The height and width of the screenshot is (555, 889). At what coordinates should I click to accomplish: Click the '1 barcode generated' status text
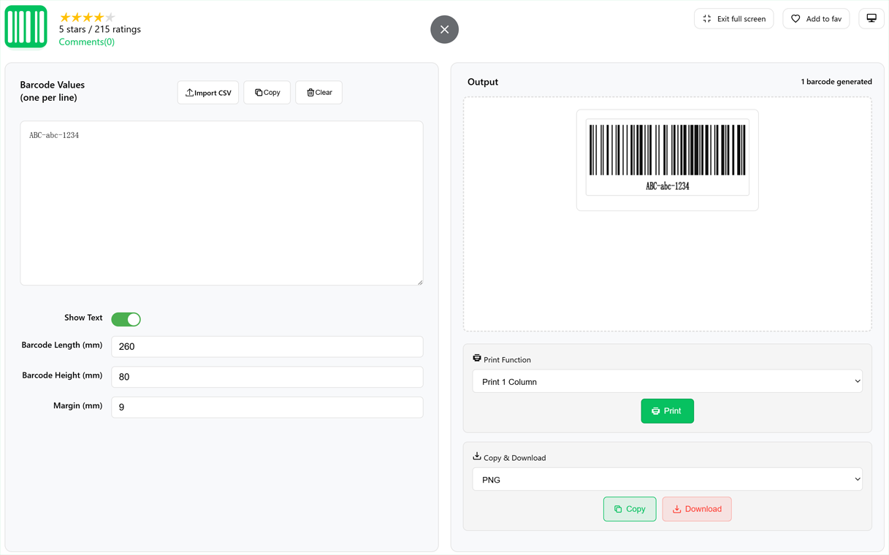tap(836, 82)
